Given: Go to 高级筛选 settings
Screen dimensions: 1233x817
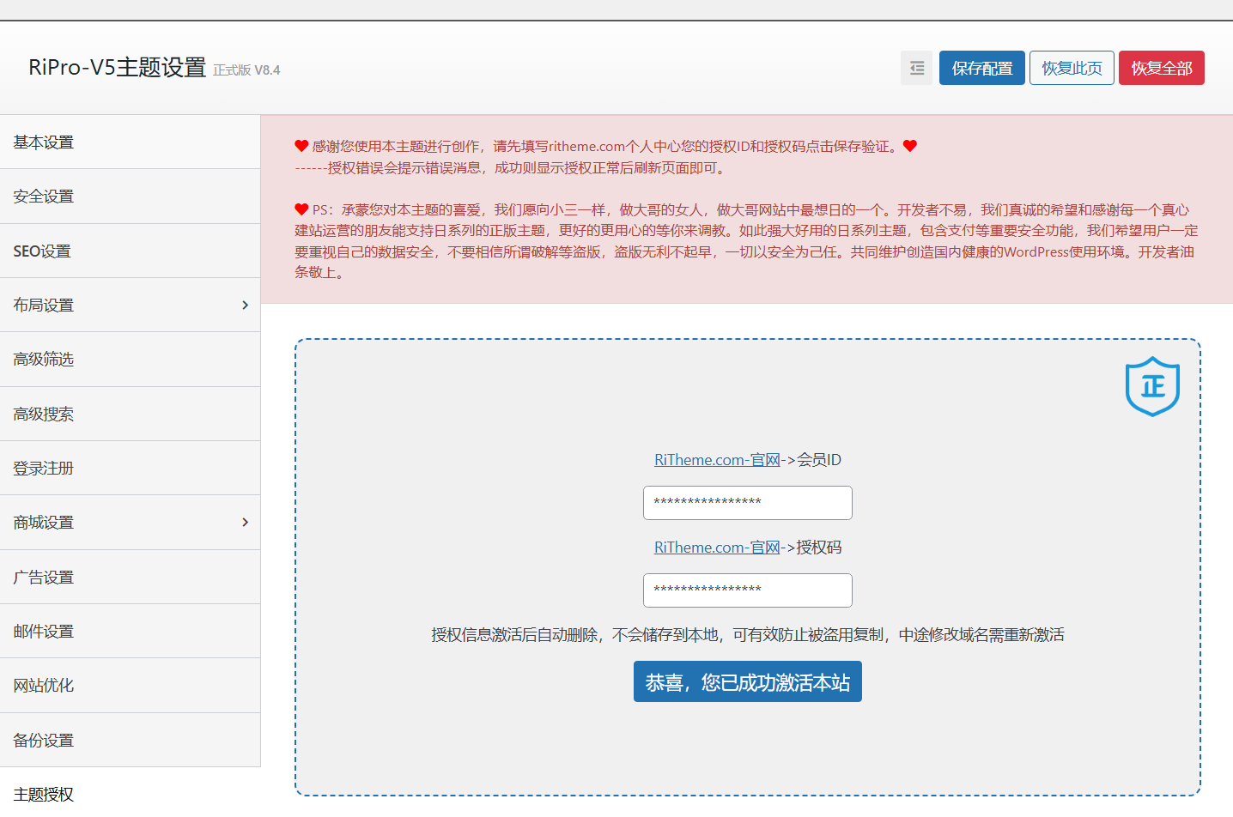Looking at the screenshot, I should coord(130,360).
